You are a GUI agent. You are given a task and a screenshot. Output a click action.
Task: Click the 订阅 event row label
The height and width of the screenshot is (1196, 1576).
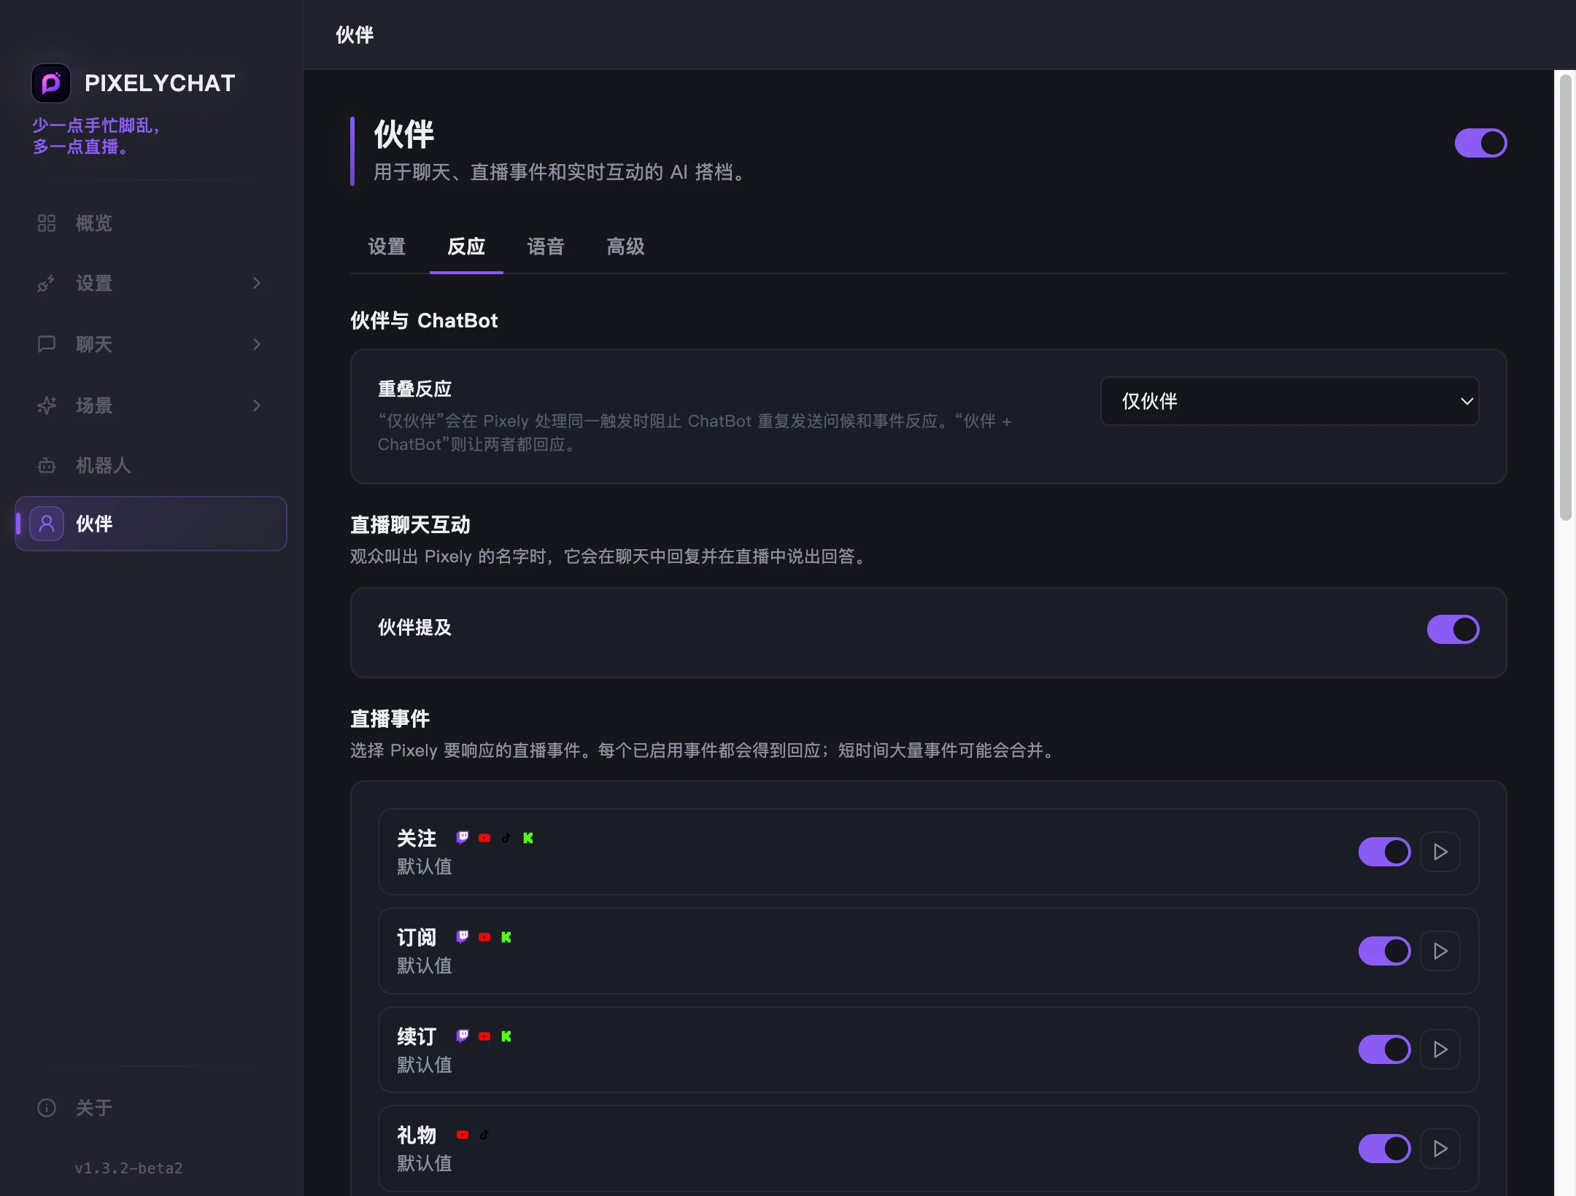pyautogui.click(x=417, y=937)
